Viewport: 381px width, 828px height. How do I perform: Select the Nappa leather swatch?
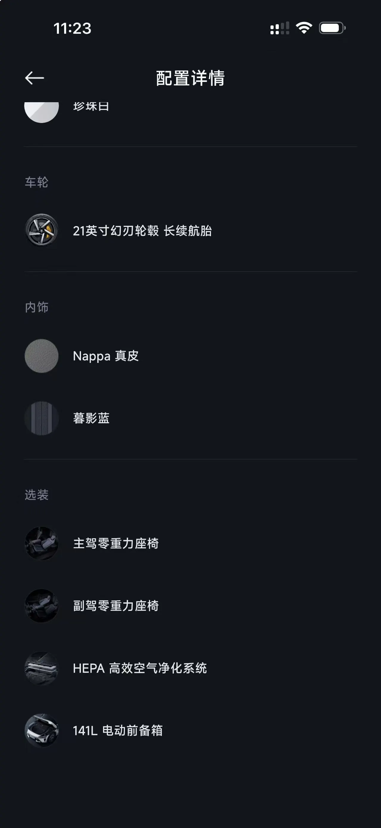coord(41,356)
